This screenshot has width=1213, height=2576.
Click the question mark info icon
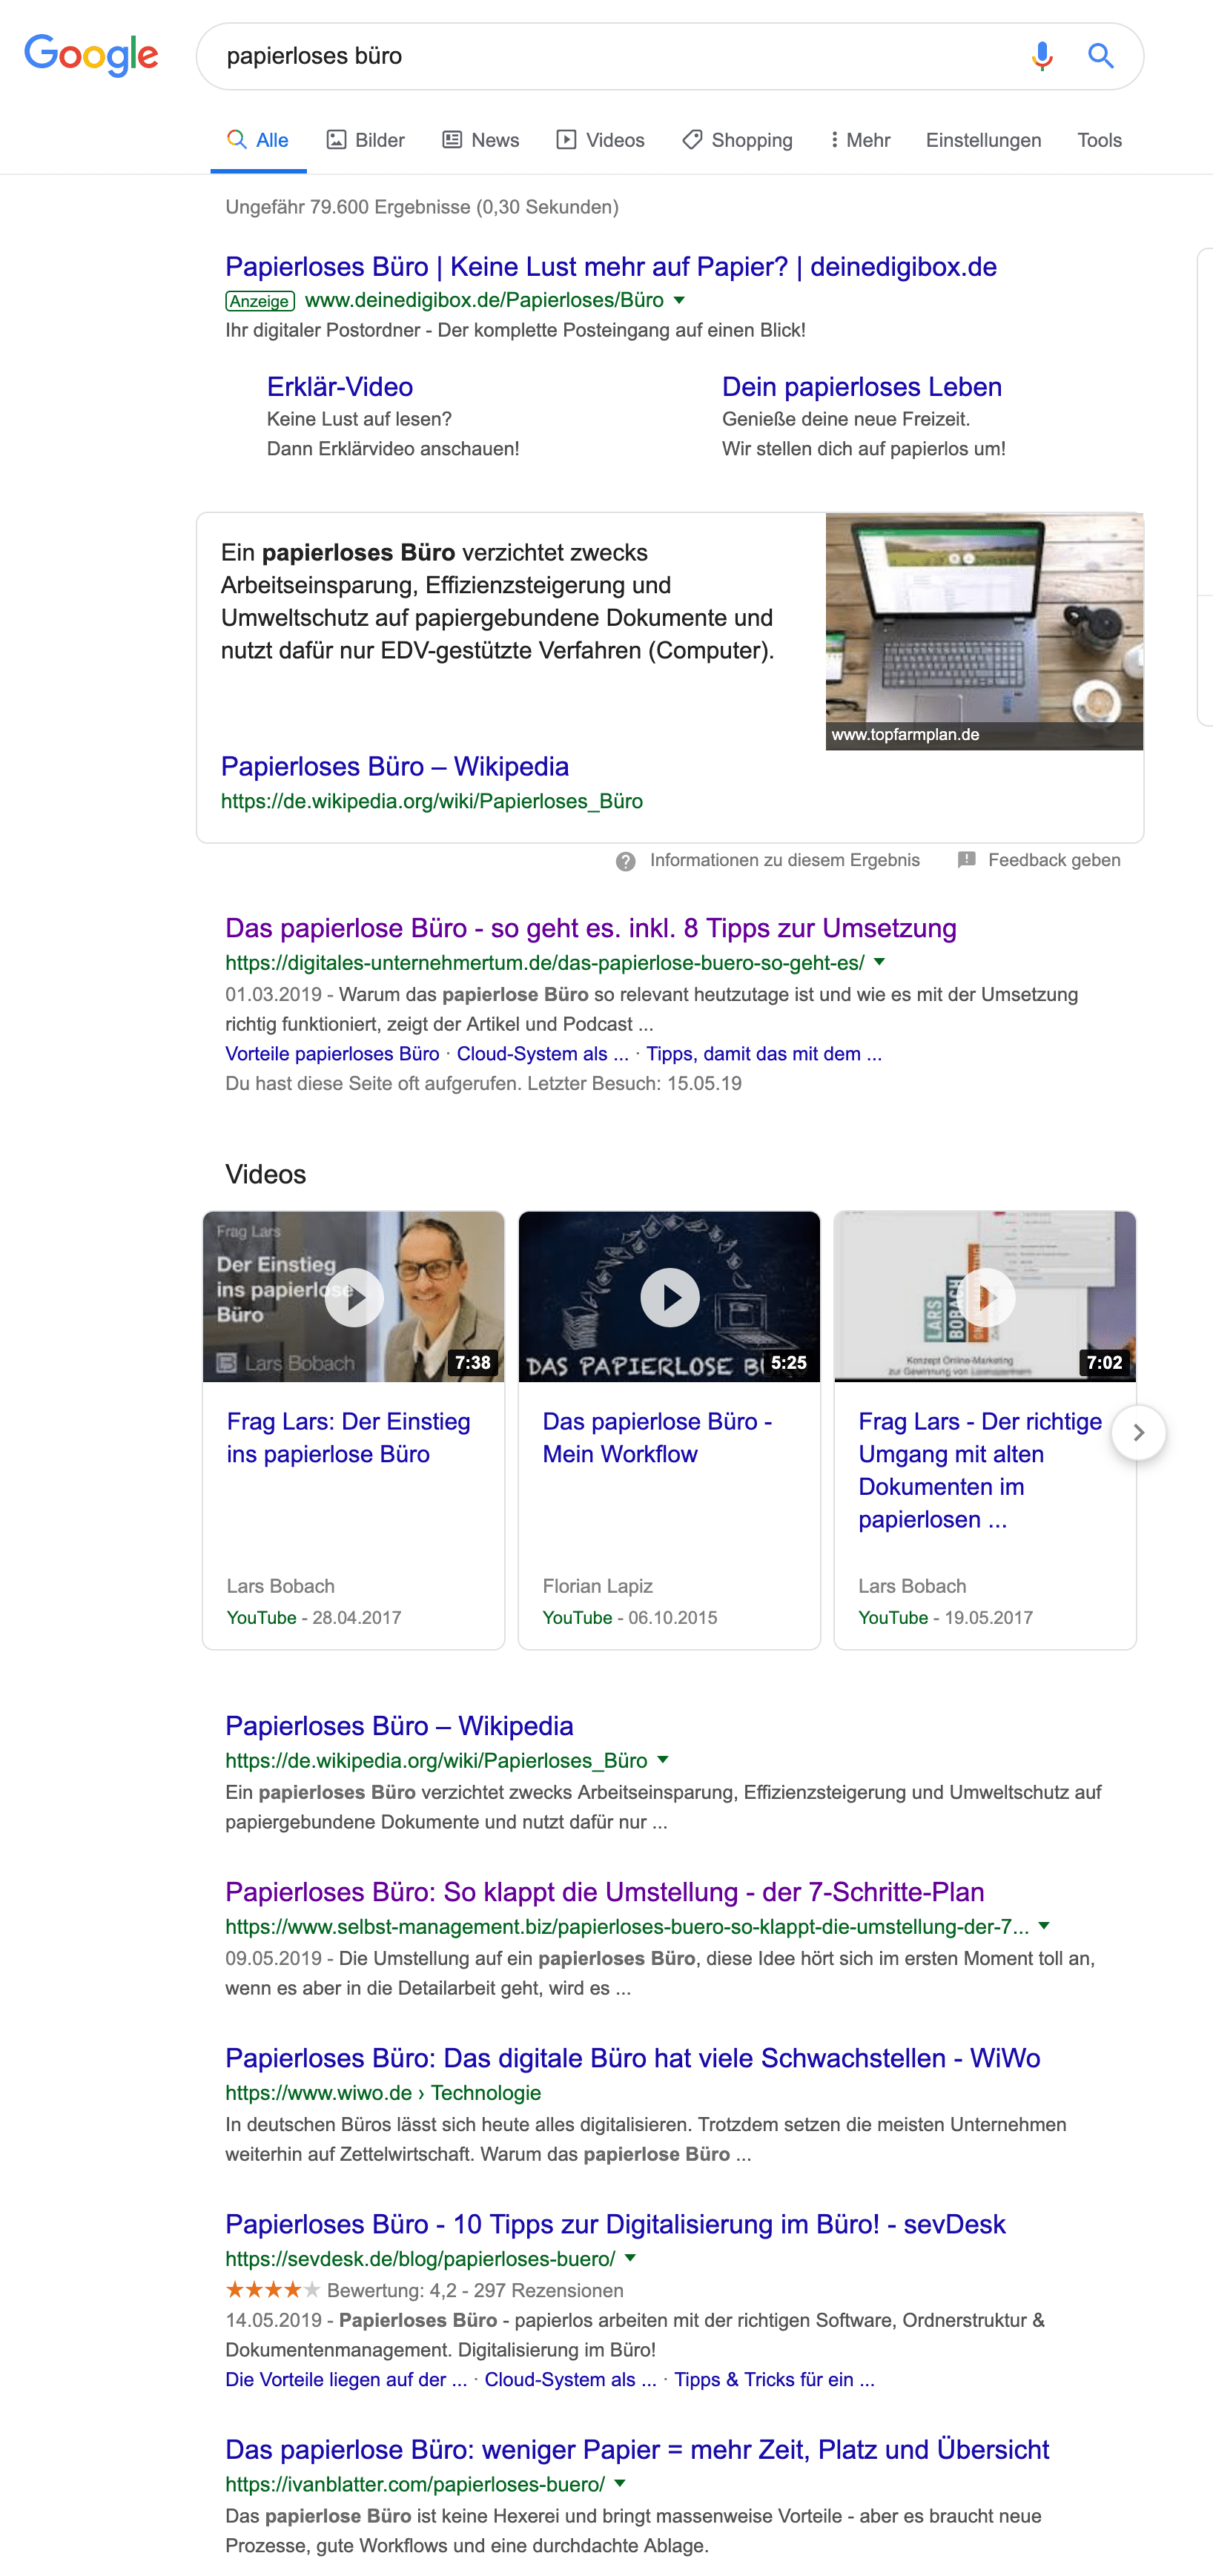pyautogui.click(x=626, y=861)
